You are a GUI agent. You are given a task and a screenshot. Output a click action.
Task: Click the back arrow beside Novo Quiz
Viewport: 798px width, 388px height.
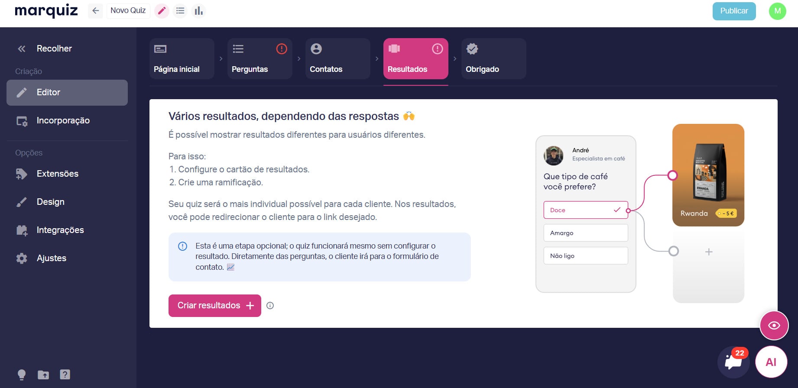tap(95, 11)
